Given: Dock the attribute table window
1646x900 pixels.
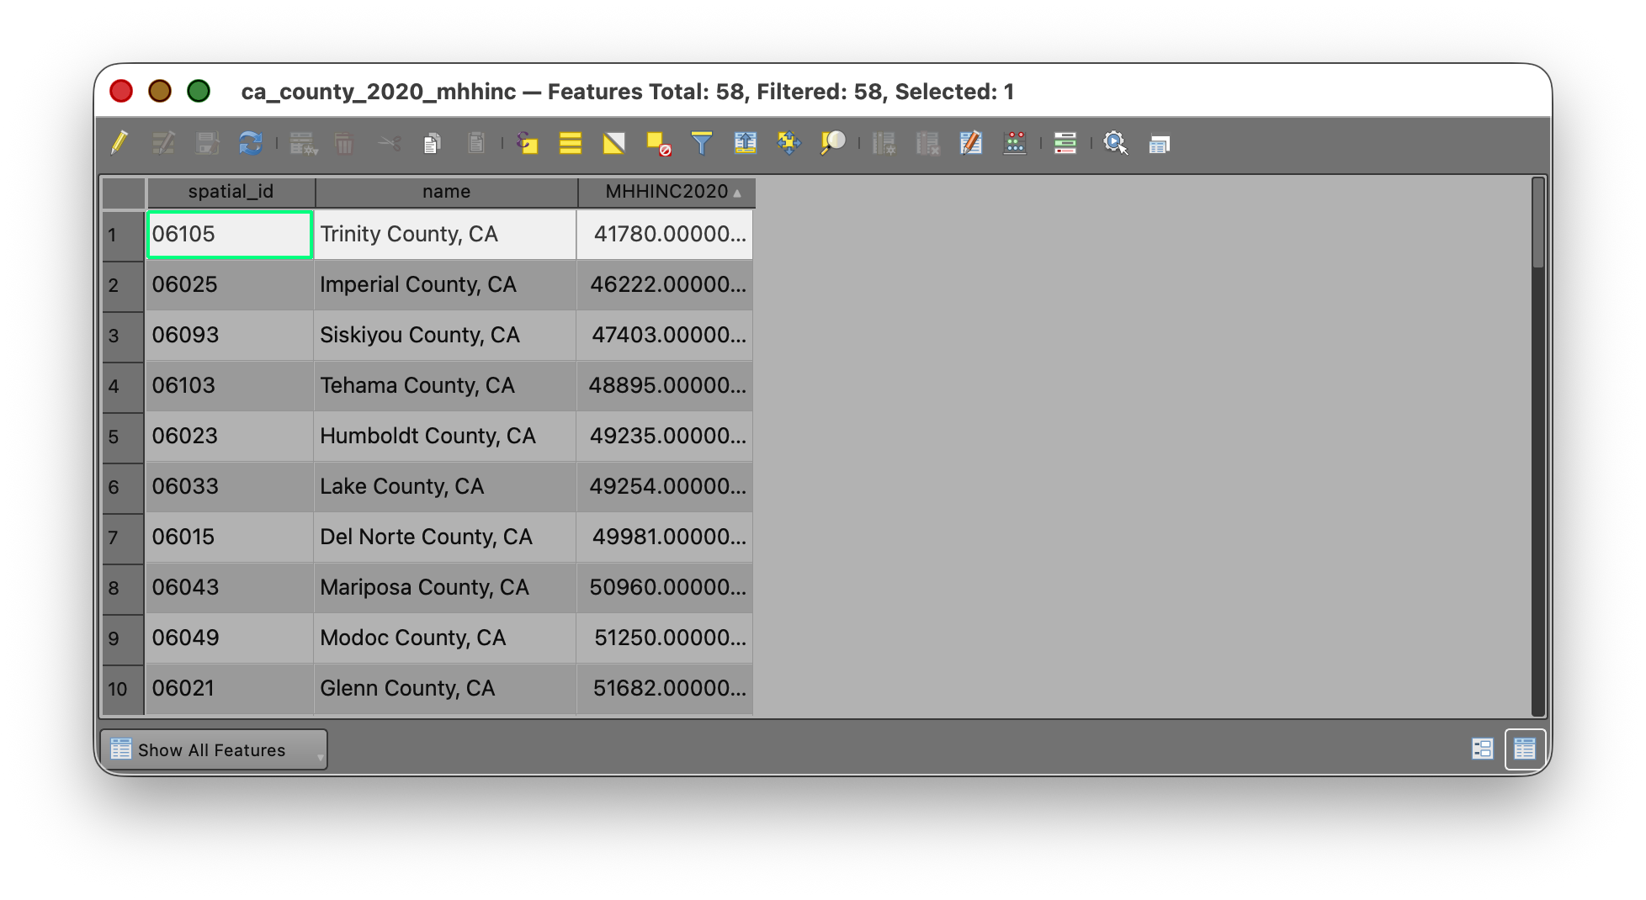Looking at the screenshot, I should [x=1159, y=144].
